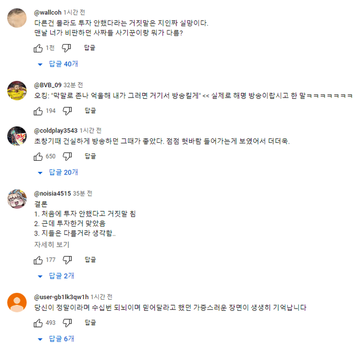Open the @coldplay3543 profile avatar
This screenshot has height=351, width=357.
[x=17, y=136]
